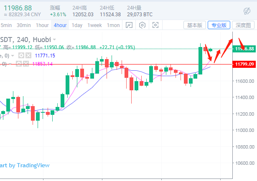The image size is (257, 181).
Task: Choose the 30min interval
Action: [x=24, y=25]
